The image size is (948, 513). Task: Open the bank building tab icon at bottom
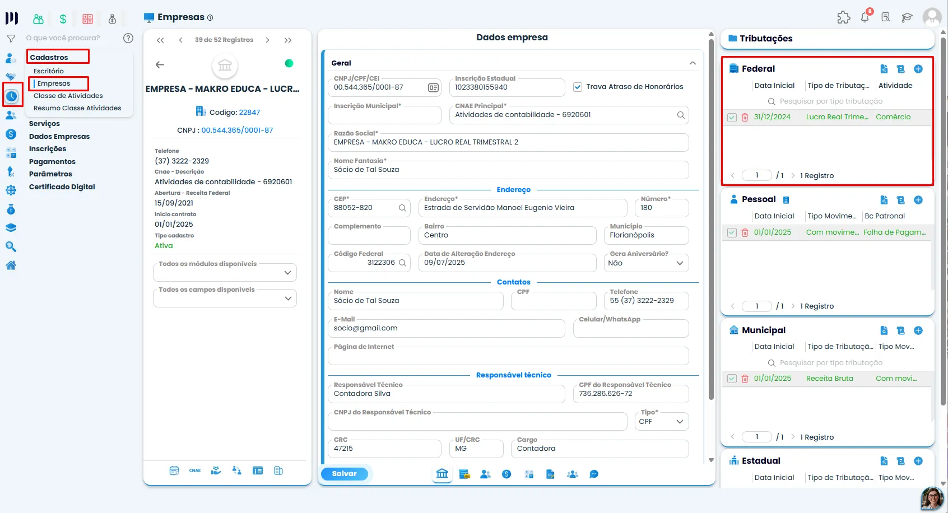[442, 474]
